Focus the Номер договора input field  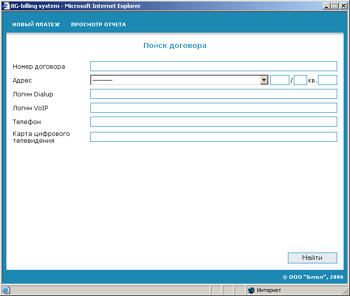[213, 66]
